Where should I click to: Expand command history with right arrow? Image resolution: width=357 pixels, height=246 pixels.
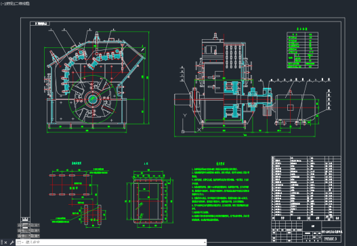205,243
